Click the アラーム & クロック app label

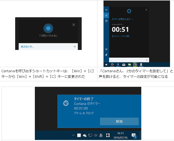tap(84, 113)
